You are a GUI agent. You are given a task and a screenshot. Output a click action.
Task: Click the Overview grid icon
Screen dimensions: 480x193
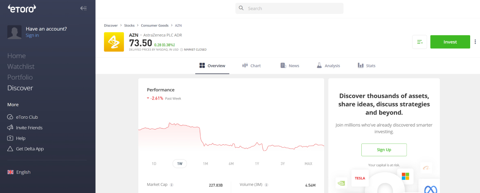click(202, 65)
